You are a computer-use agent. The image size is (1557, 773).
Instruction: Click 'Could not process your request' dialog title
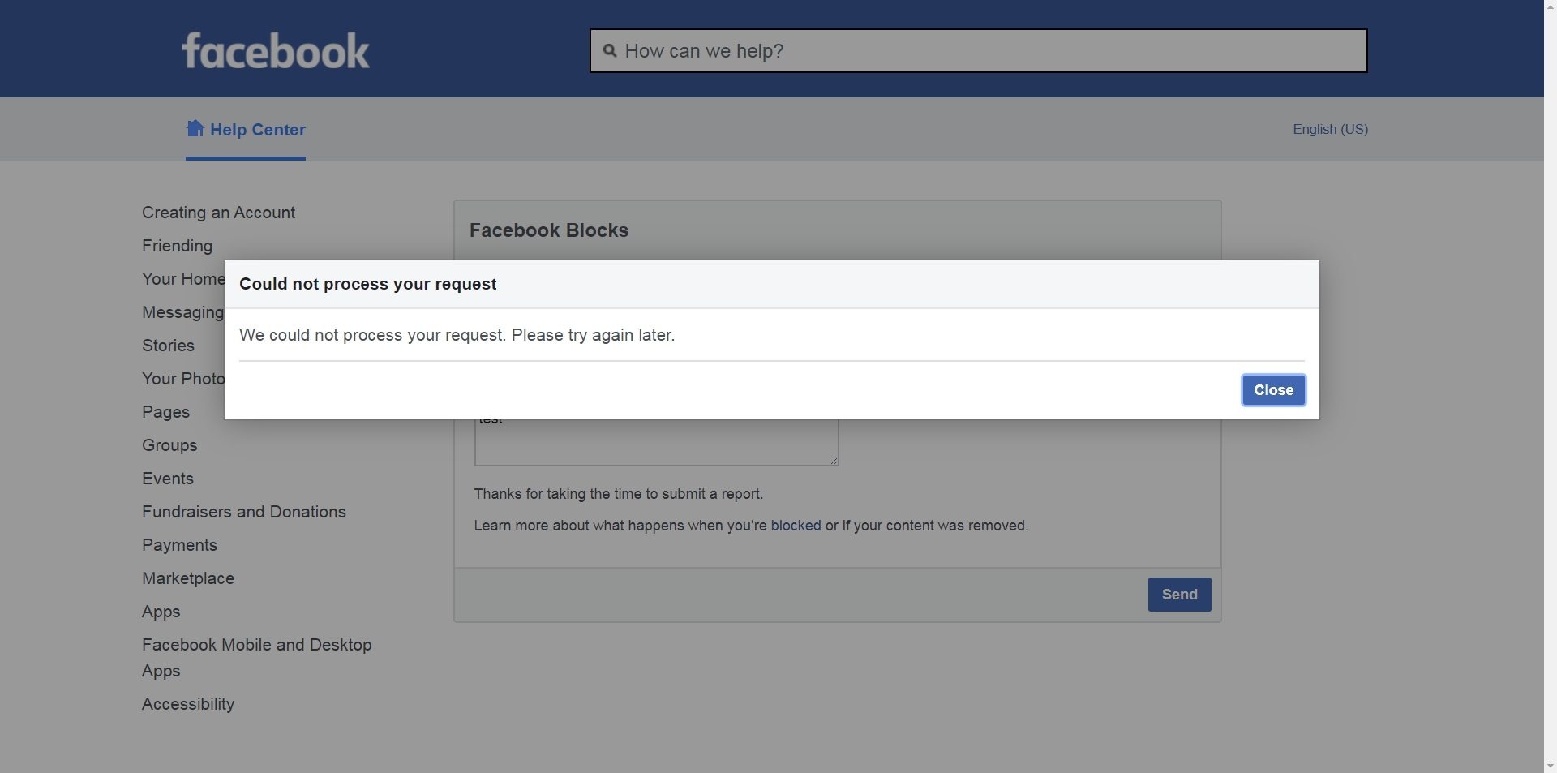[x=367, y=284]
